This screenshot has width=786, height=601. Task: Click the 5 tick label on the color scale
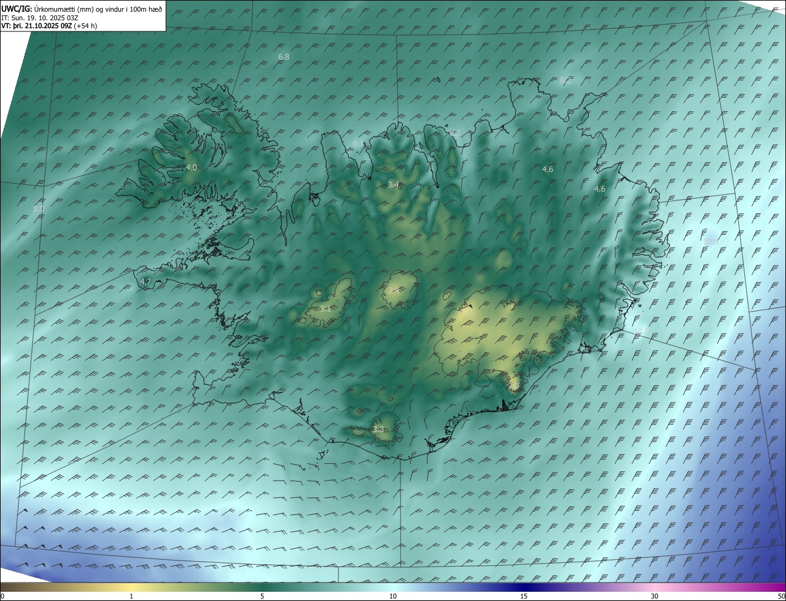pos(262,596)
